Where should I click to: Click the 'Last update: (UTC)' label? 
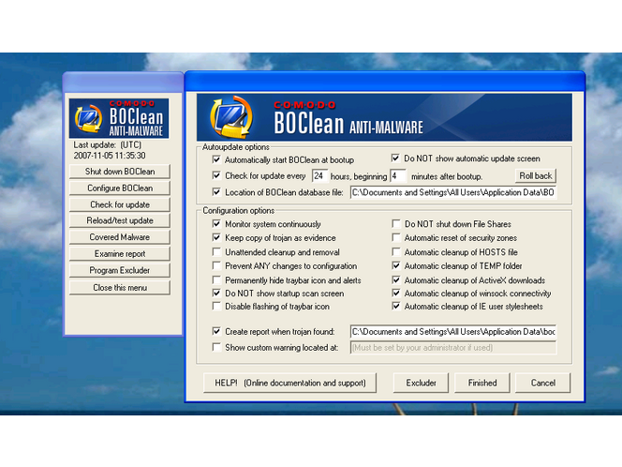coord(108,145)
